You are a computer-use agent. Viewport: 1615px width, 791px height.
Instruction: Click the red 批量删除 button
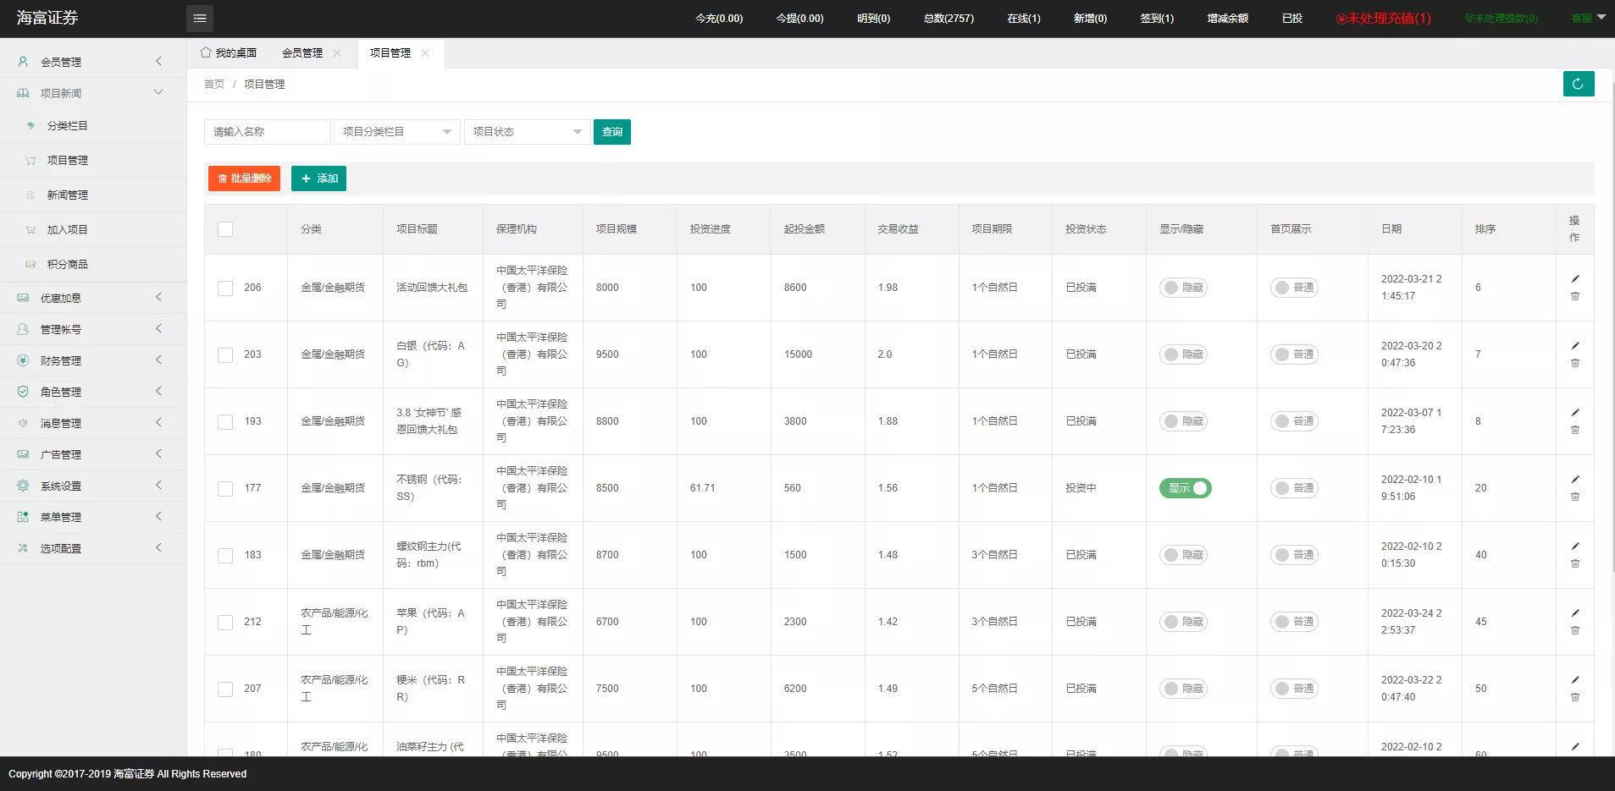pos(244,179)
